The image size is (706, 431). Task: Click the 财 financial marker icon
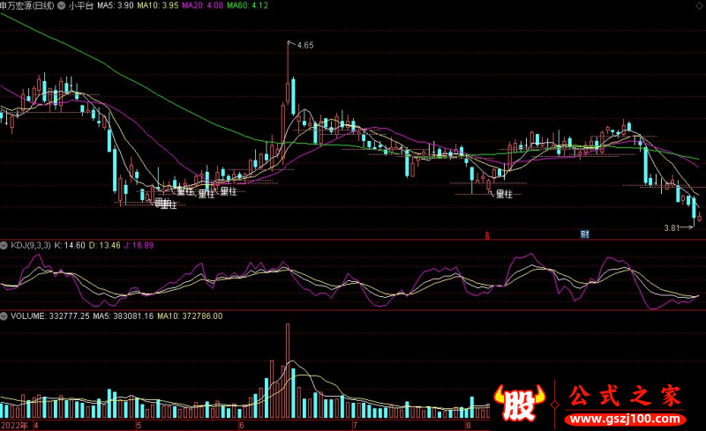coord(584,234)
